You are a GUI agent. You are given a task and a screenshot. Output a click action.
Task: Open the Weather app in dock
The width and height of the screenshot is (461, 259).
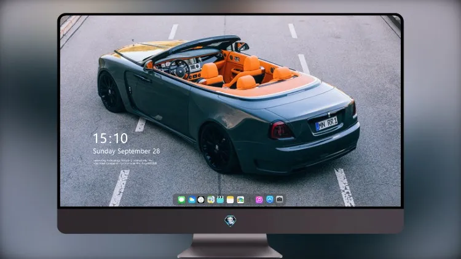click(192, 200)
